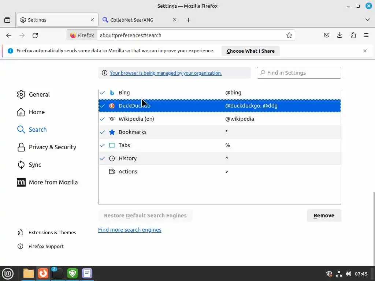Viewport: 375px width, 281px height.
Task: Open the volume tray icon
Action: (x=348, y=274)
